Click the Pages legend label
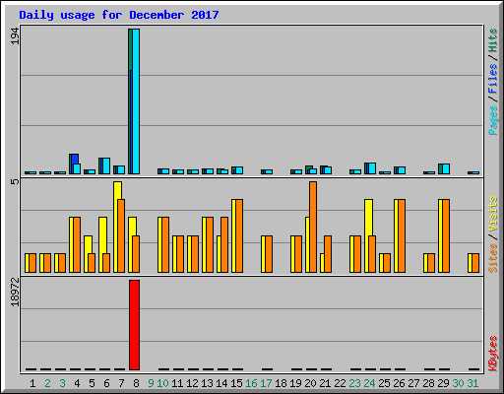Viewport: 504px width, 394px height. (x=493, y=120)
